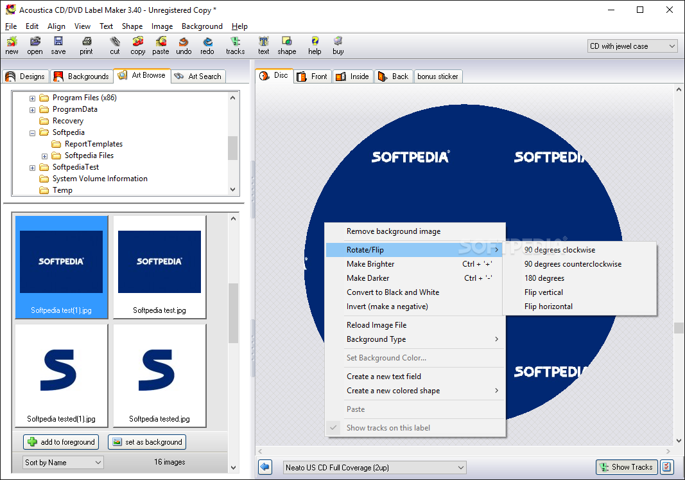Choose Flip vertical
Screen dimensions: 685x480
point(580,292)
